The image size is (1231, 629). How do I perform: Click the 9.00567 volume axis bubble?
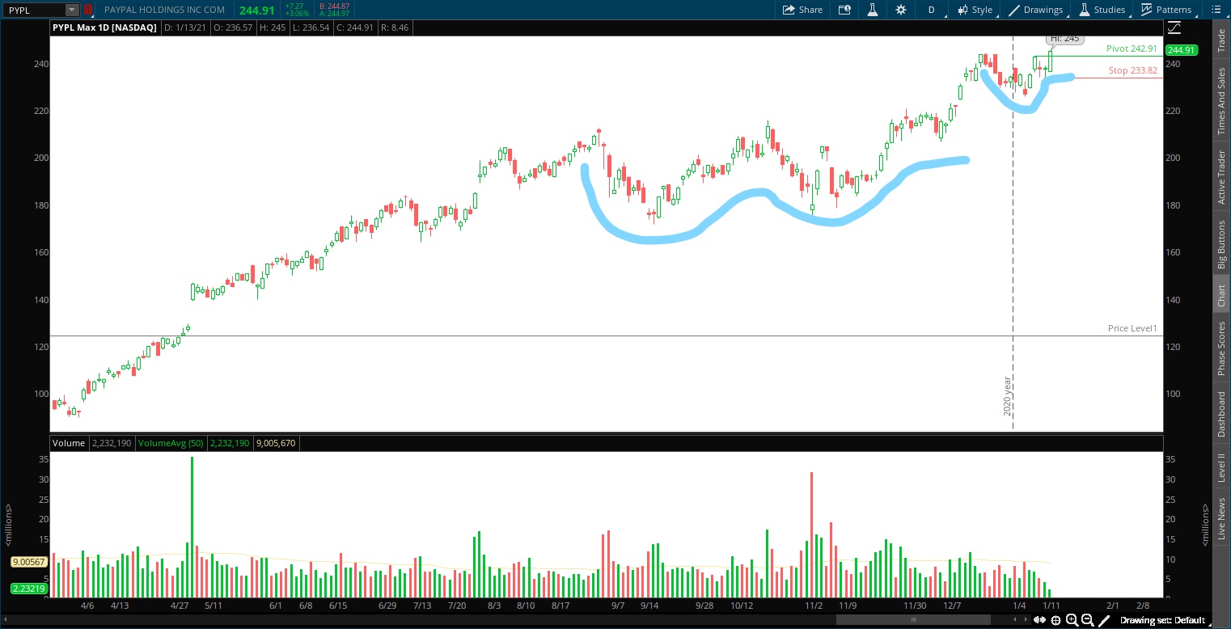29,562
